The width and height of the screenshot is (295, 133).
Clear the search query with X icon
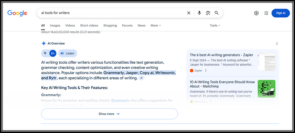coord(188,13)
